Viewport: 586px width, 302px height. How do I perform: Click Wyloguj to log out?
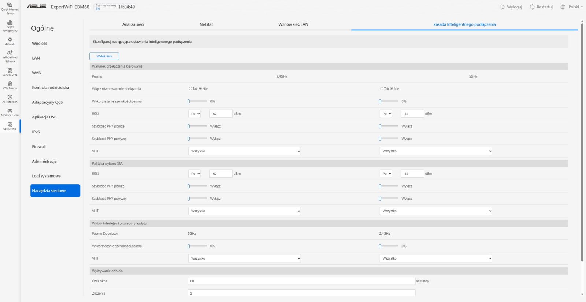coord(511,7)
